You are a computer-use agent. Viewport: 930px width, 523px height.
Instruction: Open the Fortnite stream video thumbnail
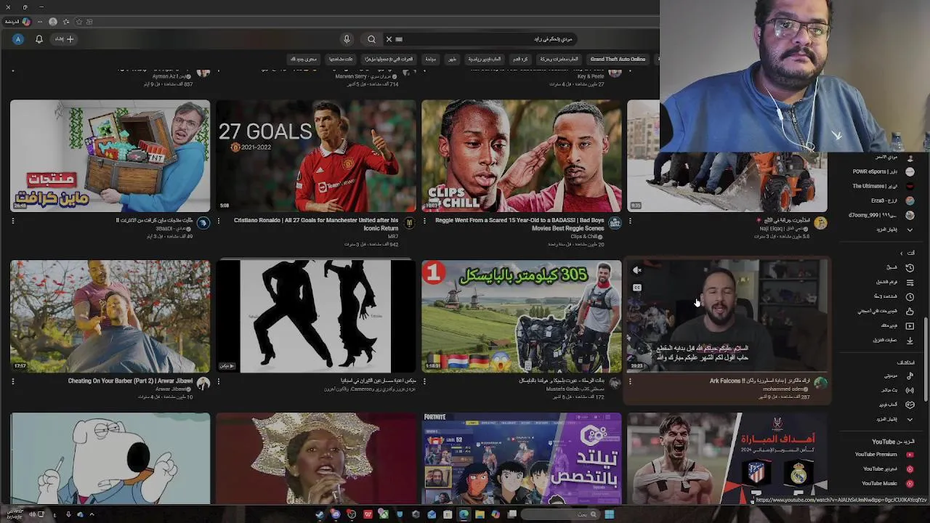pos(522,458)
